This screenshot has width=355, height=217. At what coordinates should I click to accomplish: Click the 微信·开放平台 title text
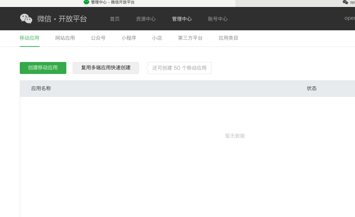click(62, 19)
